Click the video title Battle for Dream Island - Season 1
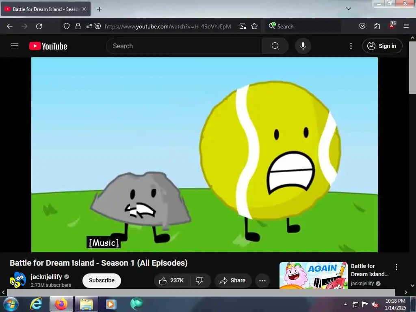The width and height of the screenshot is (416, 312). point(99,263)
